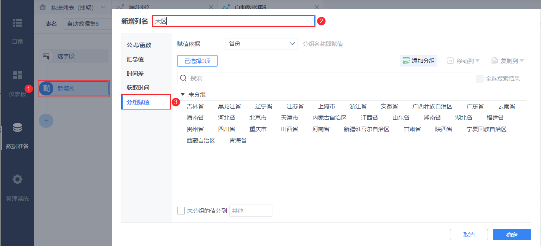Select 天津市 item
The width and height of the screenshot is (541, 246).
click(x=290, y=118)
